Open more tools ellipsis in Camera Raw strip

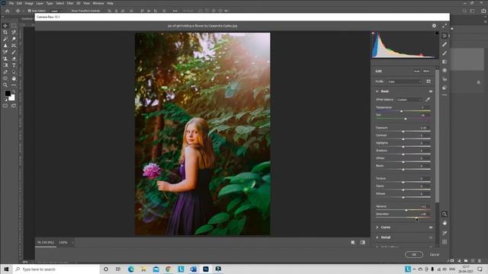tap(445, 95)
